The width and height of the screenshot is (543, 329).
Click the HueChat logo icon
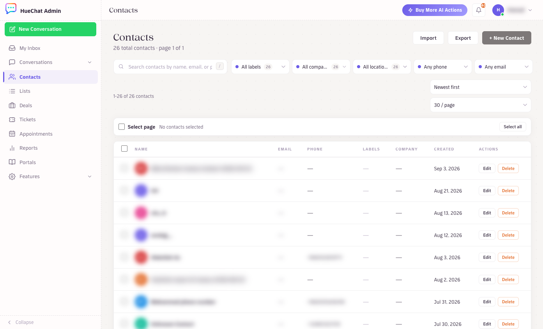pos(11,9)
